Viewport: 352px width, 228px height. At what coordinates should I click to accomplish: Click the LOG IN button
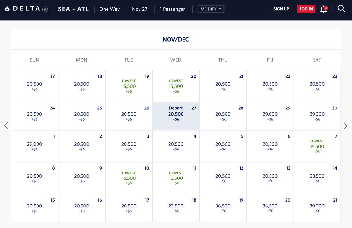point(306,9)
